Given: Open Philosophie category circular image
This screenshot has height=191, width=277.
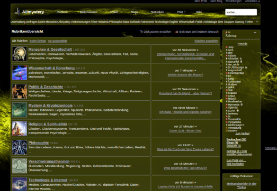Looking at the screenshot, I should (20, 147).
